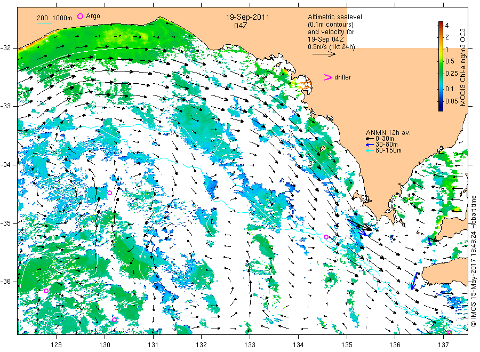Click the '-32' latitude axis label
The image size is (480, 352).
pos(5,48)
